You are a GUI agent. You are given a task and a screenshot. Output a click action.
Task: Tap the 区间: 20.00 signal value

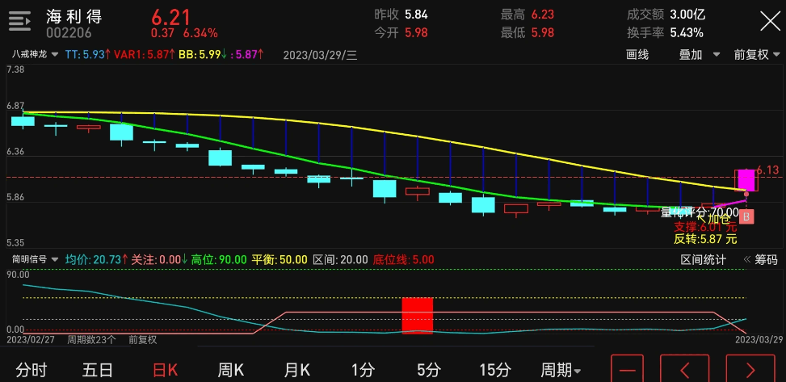click(x=340, y=260)
